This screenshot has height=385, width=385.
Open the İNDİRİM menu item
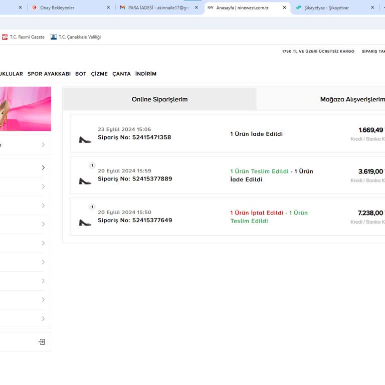pos(146,74)
